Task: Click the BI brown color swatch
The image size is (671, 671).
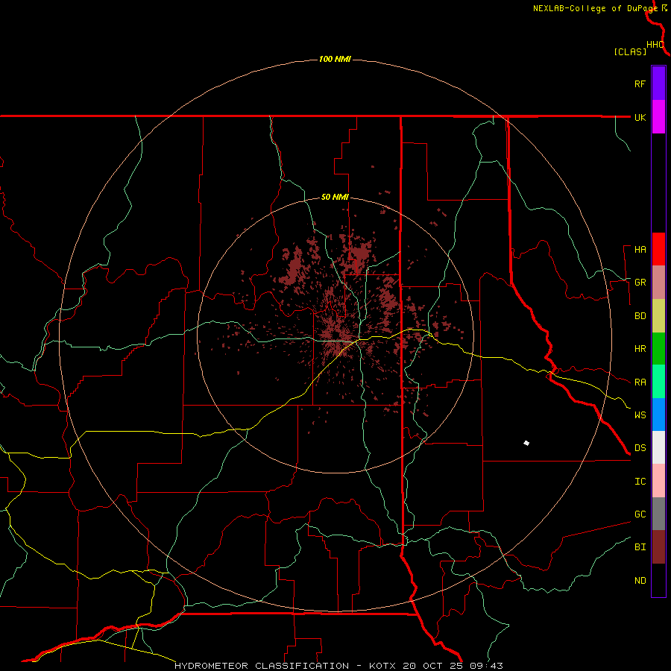Action: pyautogui.click(x=658, y=547)
